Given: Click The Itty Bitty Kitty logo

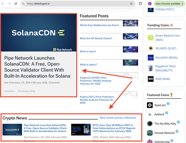Looking at the screenshot, I should point(150,124).
